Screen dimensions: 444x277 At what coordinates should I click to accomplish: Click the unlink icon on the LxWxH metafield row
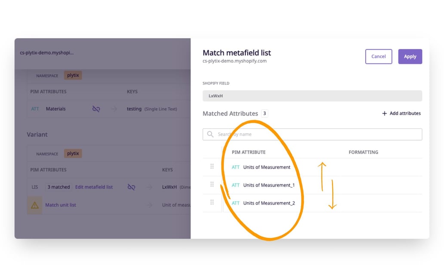click(131, 187)
